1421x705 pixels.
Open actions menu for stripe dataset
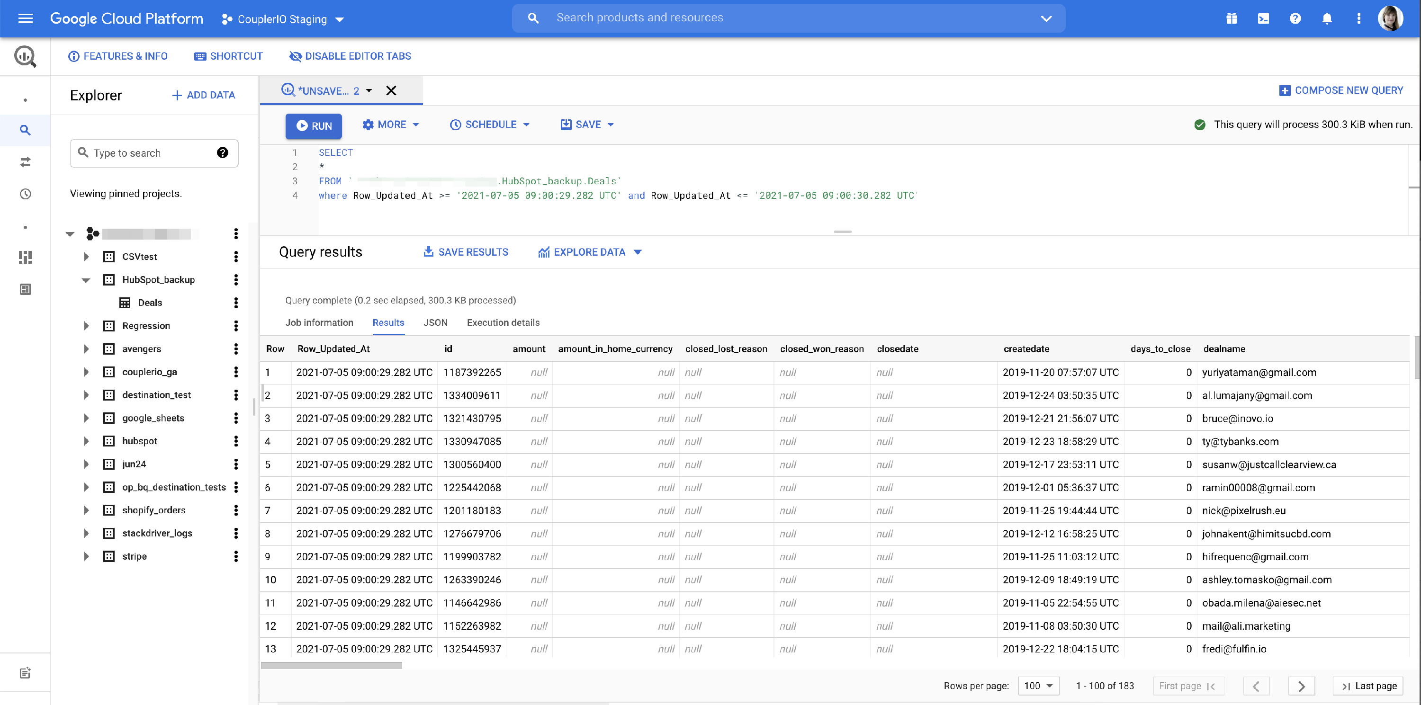click(x=236, y=556)
